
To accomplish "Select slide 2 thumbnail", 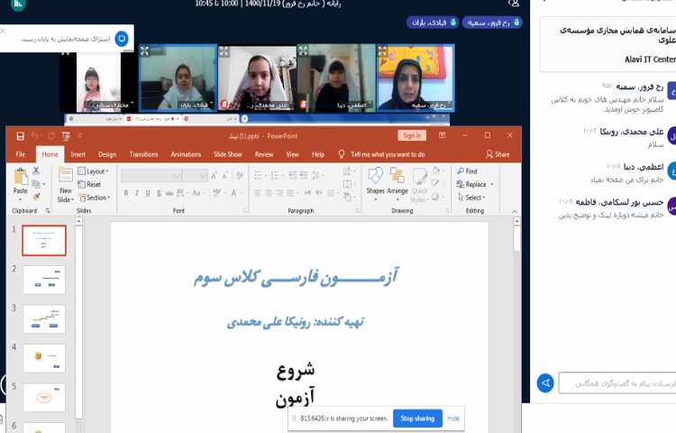I will (44, 280).
